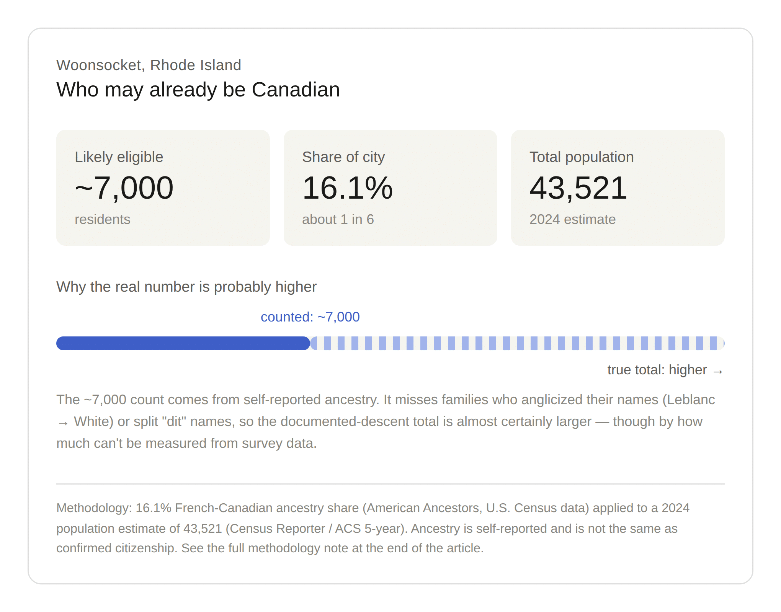This screenshot has width=781, height=612.
Task: Click the self-reported ancestry explanation paragraph
Action: pos(386,421)
